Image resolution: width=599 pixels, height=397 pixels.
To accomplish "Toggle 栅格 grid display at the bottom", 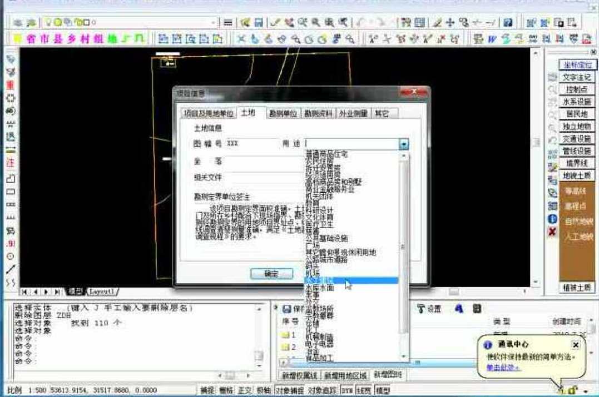I will (x=227, y=389).
